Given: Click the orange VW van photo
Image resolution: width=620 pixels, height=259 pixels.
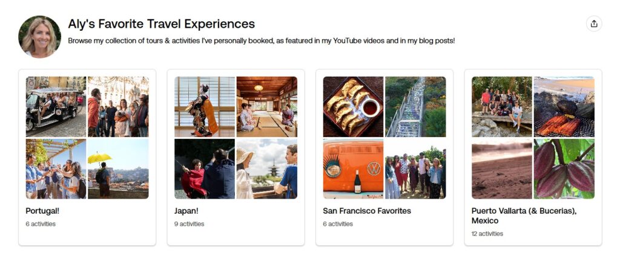Looking at the screenshot, I should [x=353, y=168].
